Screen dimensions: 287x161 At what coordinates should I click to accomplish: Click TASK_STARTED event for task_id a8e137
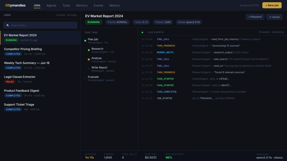click(x=212, y=85)
